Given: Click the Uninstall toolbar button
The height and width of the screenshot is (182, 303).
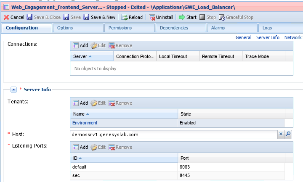Looking at the screenshot, I should pyautogui.click(x=161, y=17).
